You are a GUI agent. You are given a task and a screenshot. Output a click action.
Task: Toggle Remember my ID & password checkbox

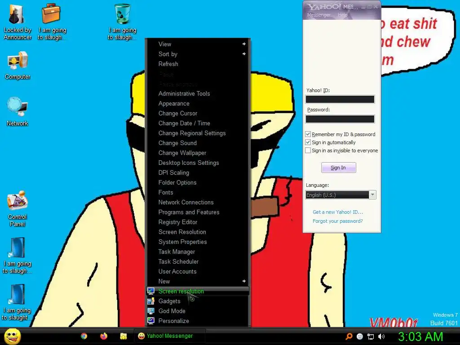(308, 134)
